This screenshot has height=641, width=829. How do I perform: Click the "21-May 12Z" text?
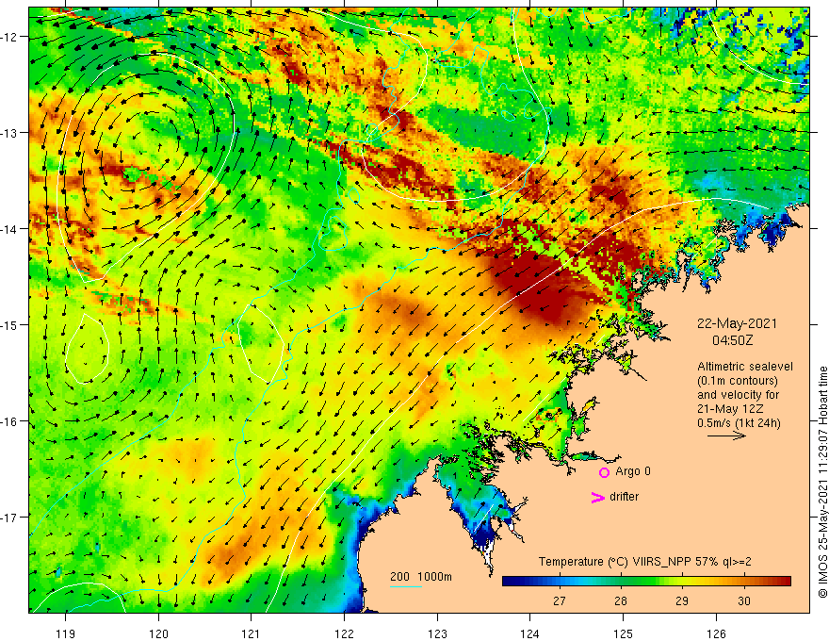click(x=729, y=409)
